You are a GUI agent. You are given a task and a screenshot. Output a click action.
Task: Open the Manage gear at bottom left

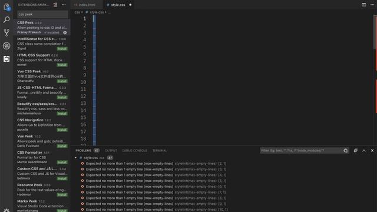(x=6, y=210)
